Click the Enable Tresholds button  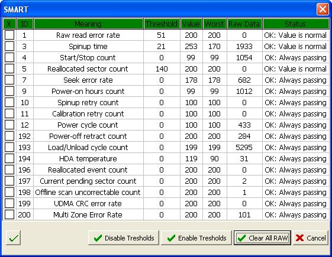pos(196,238)
